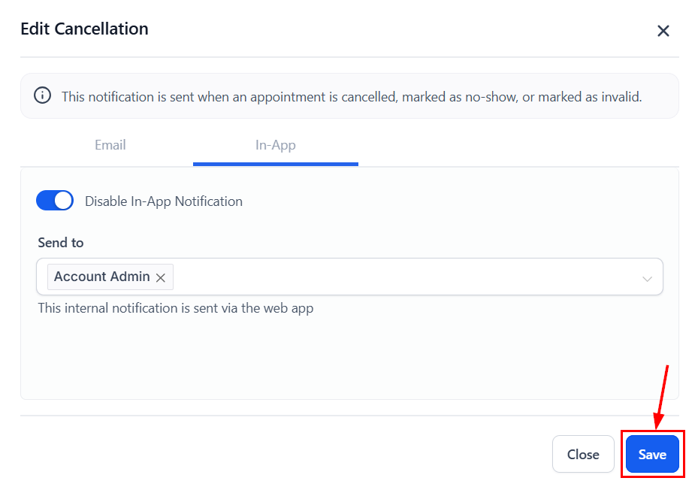Switch to the Email tab
Viewport: 698px width, 487px height.
click(110, 145)
